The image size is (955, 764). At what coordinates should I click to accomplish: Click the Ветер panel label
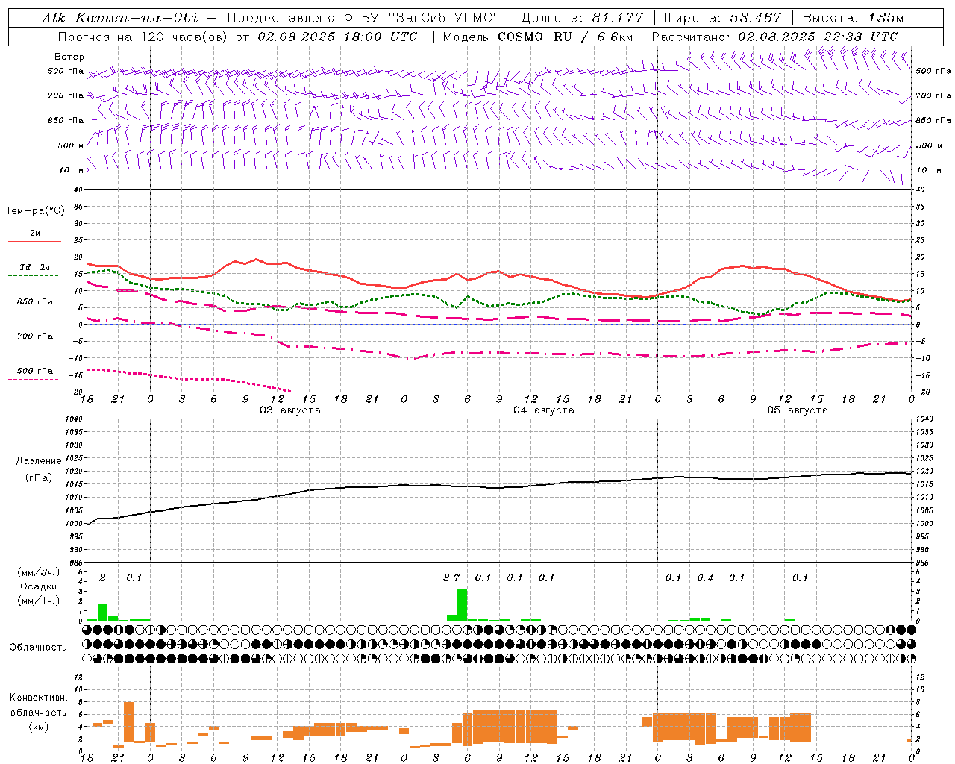tap(69, 57)
